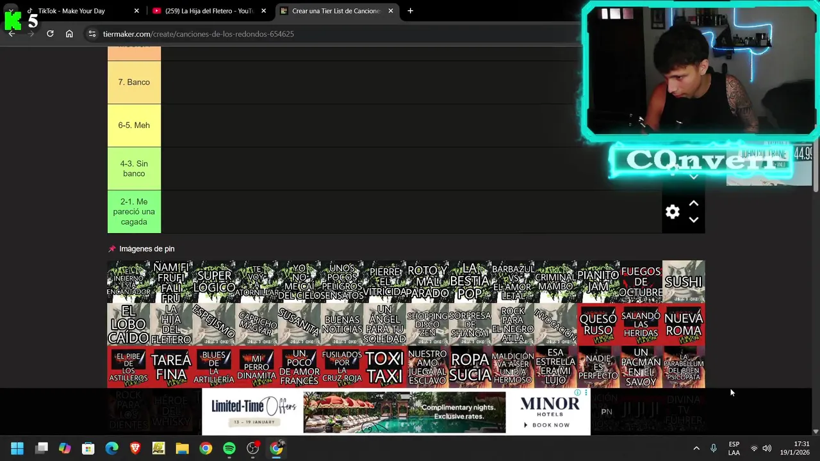Pick 'La Hija del Fletero' tile
Screen dimensions: 820x461
[171, 325]
